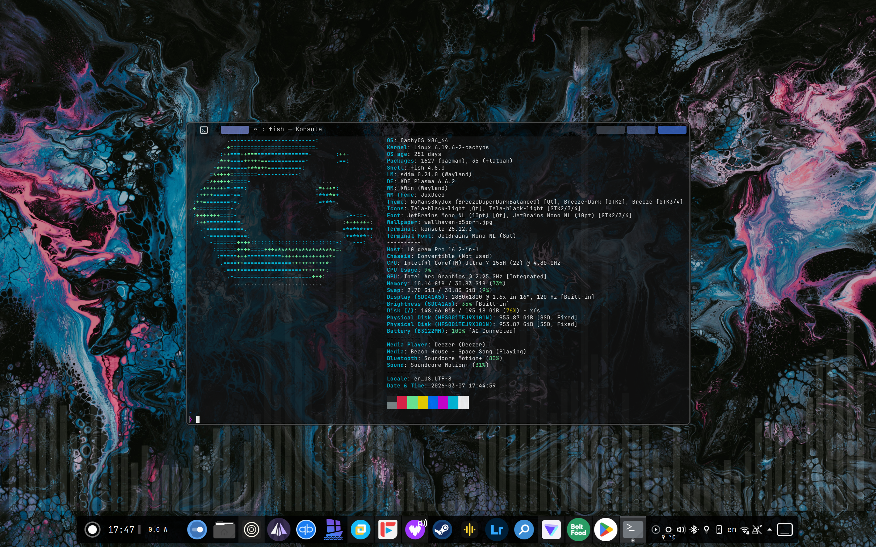Click the Konsole window title bar icon
Image resolution: width=876 pixels, height=547 pixels.
[x=204, y=130]
